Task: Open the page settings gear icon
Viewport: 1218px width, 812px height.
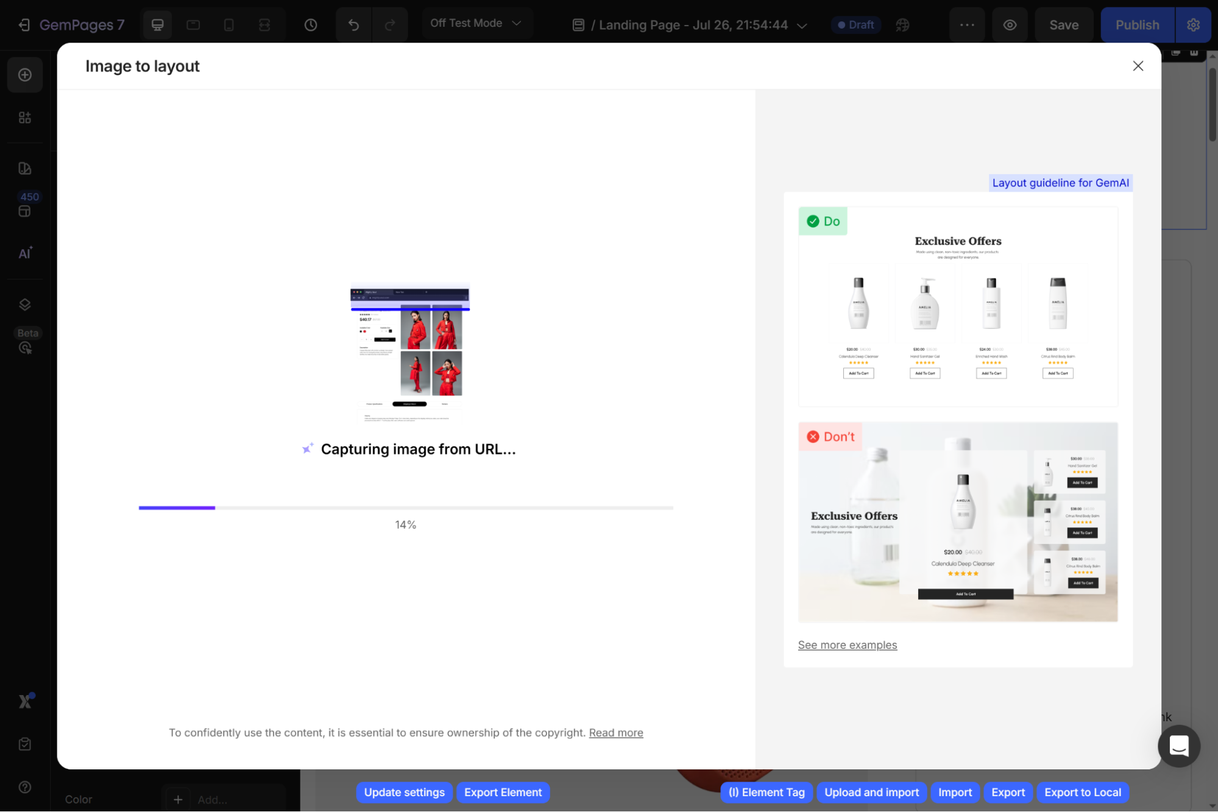Action: pos(1193,25)
